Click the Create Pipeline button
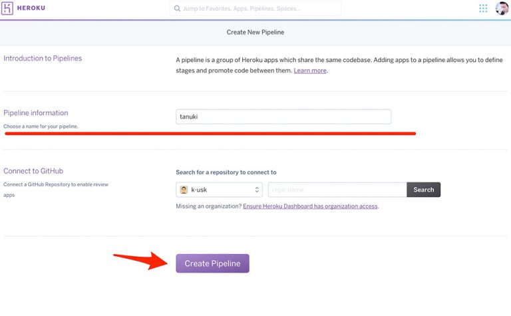Viewport: 511px width, 316px height. (212, 263)
